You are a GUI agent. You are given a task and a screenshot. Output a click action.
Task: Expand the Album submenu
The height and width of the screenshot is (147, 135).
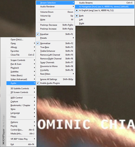21,47
